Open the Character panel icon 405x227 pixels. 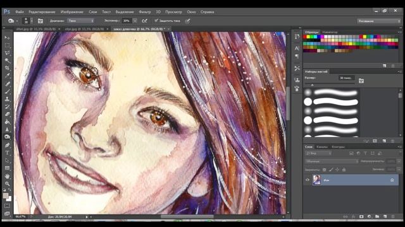click(x=297, y=48)
